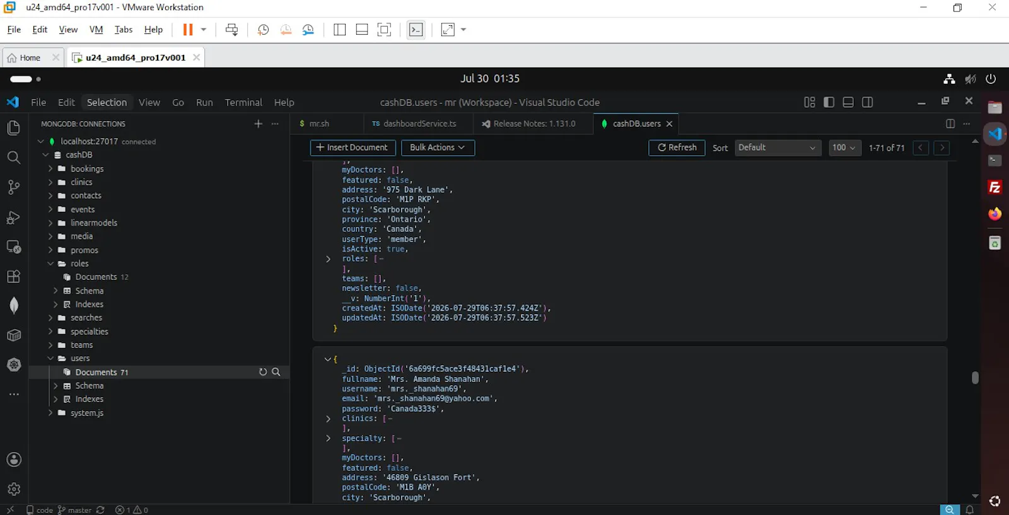Open notifications bell in status bar
The width and height of the screenshot is (1009, 515).
[970, 509]
